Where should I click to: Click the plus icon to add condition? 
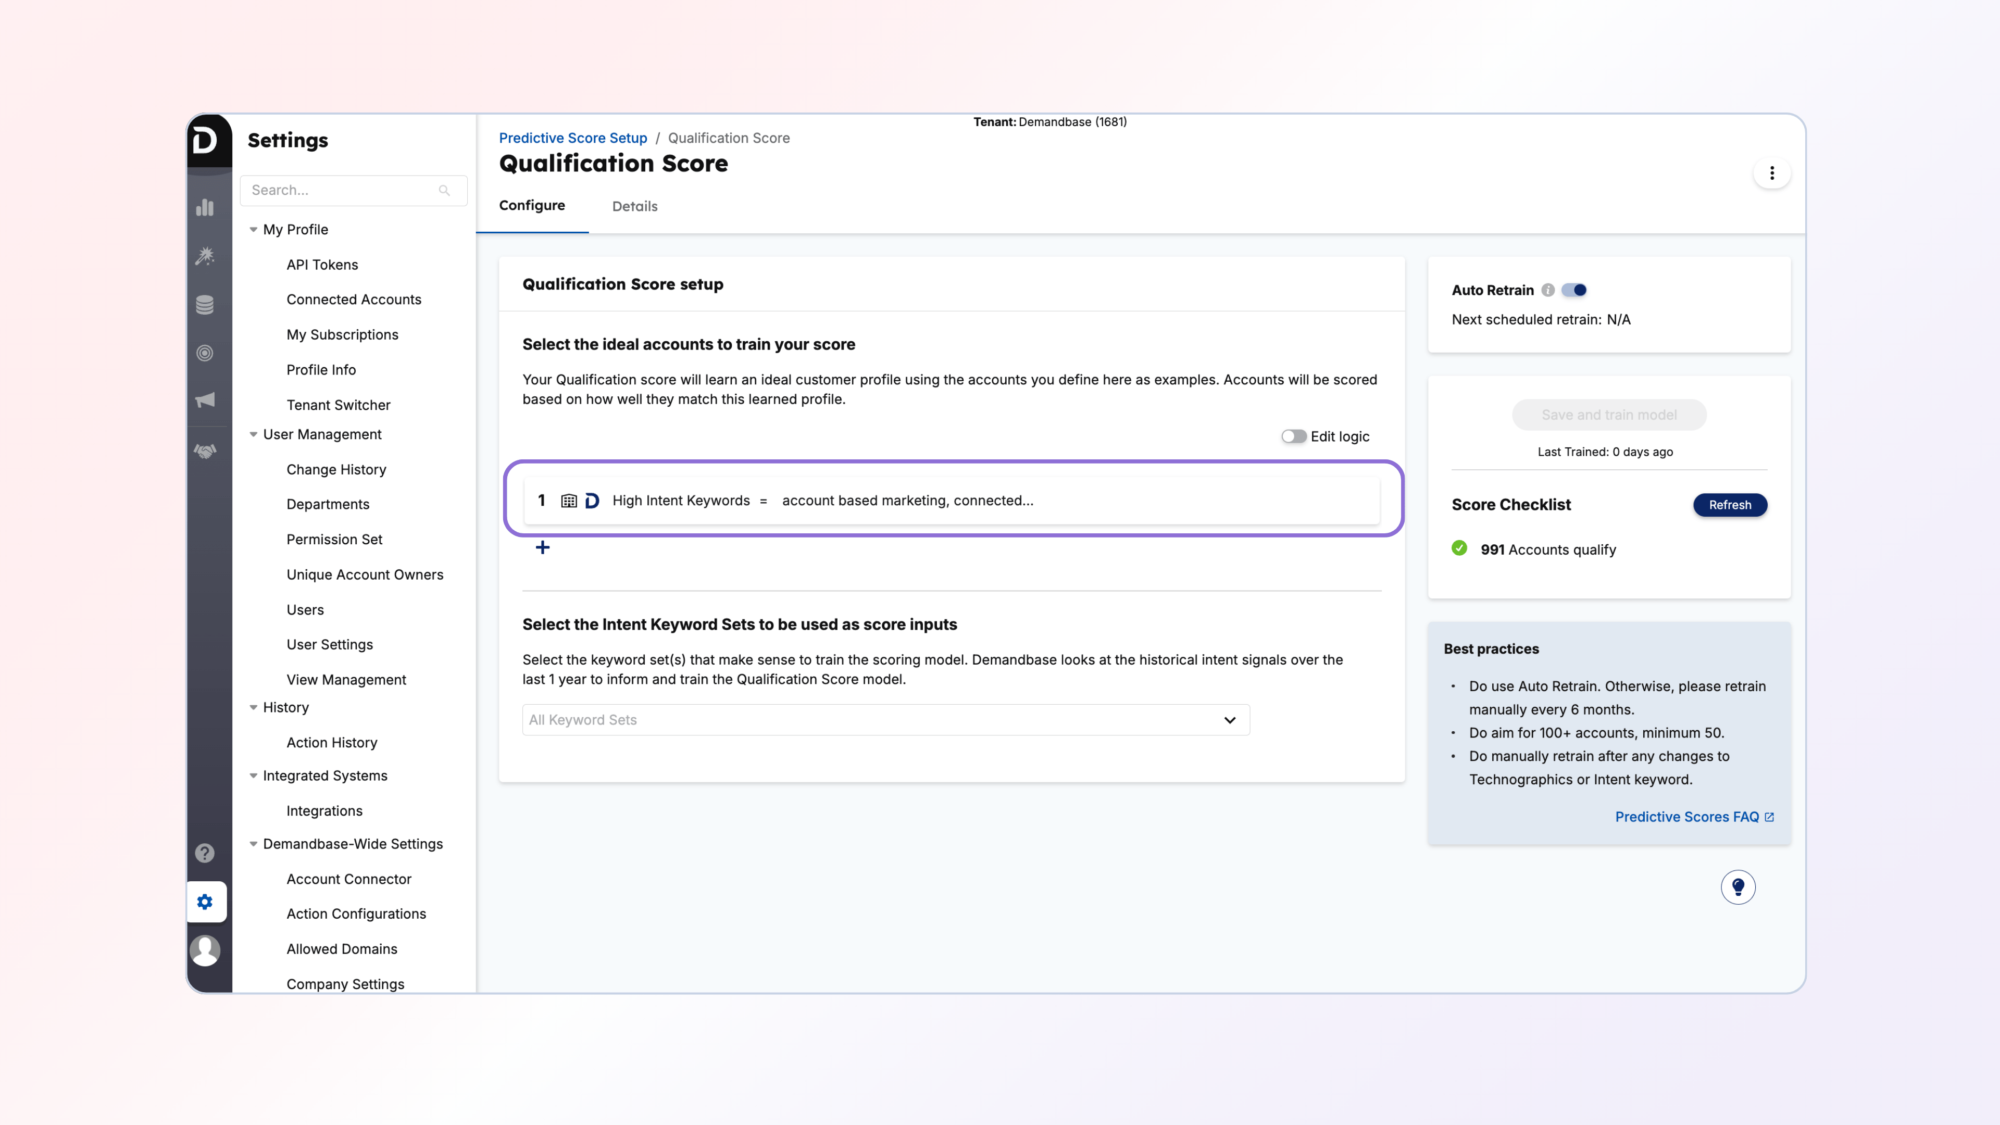click(543, 548)
